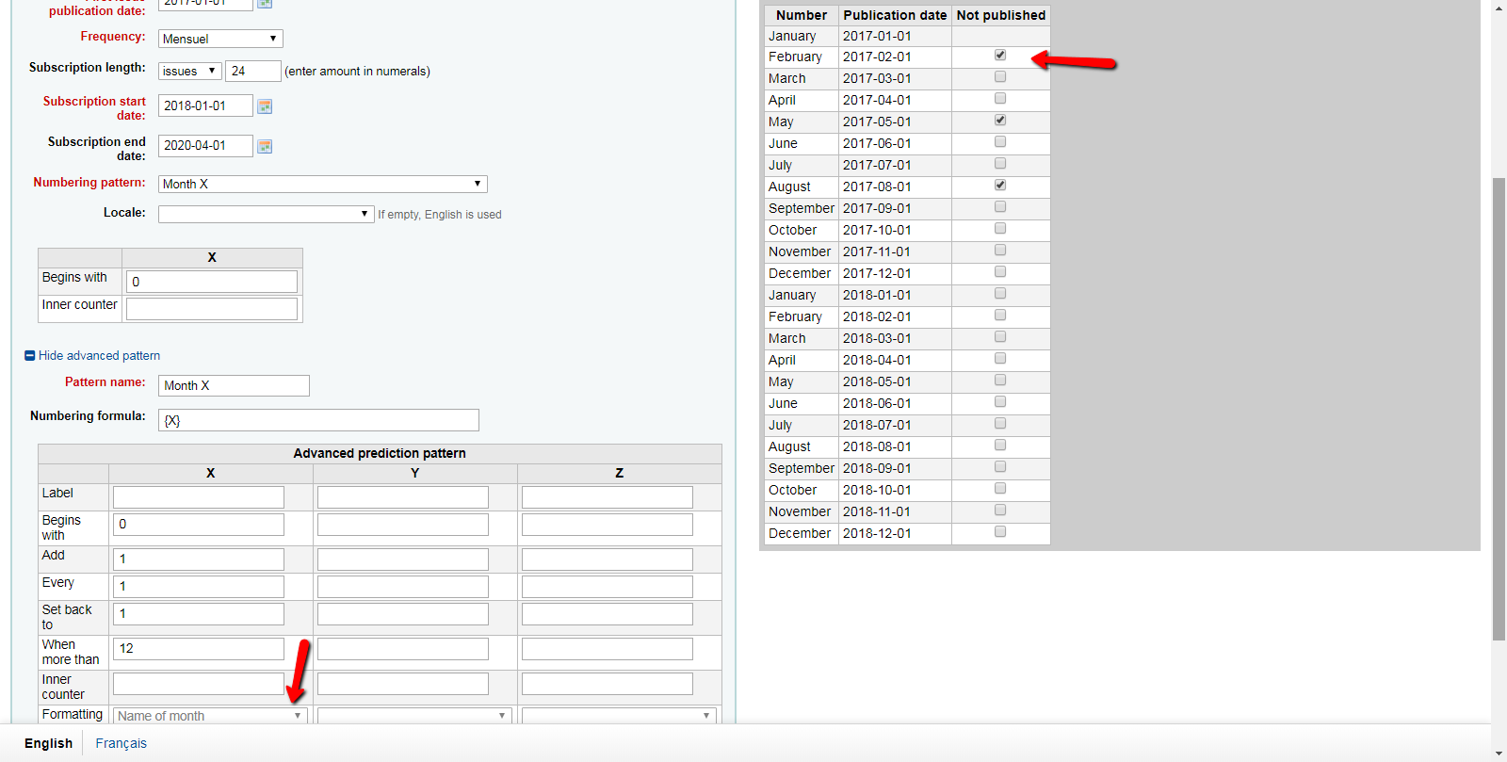
Task: Expand the Numbering pattern dropdown
Action: click(x=322, y=184)
